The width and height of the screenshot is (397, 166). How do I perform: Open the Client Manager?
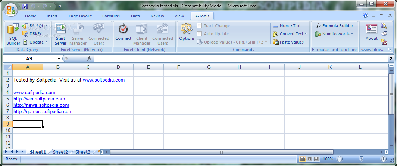(x=142, y=34)
